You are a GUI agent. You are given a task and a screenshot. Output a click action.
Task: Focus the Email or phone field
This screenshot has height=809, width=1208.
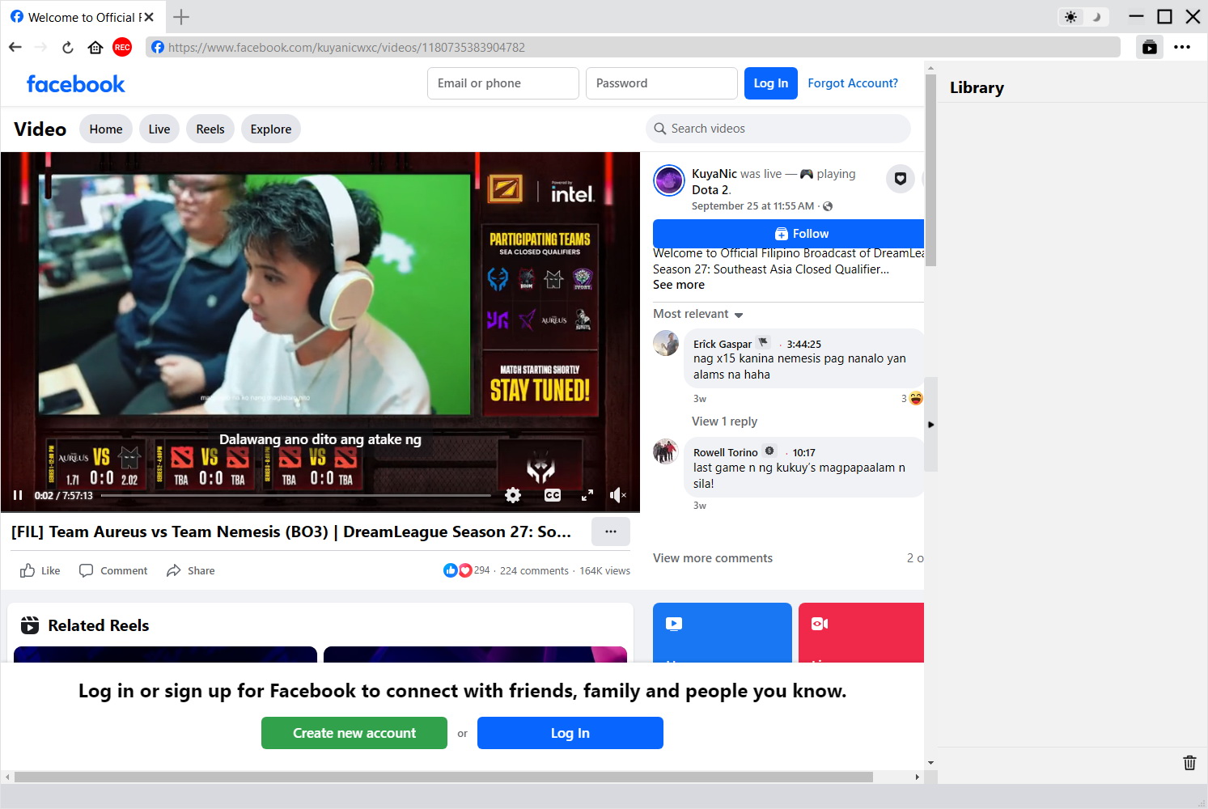coord(503,83)
